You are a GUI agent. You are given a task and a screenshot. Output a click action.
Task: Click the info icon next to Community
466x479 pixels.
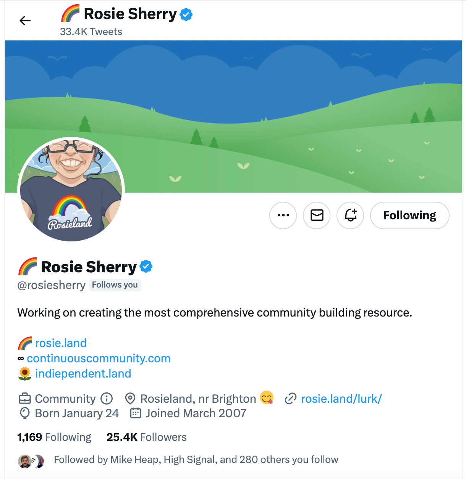[x=107, y=399]
